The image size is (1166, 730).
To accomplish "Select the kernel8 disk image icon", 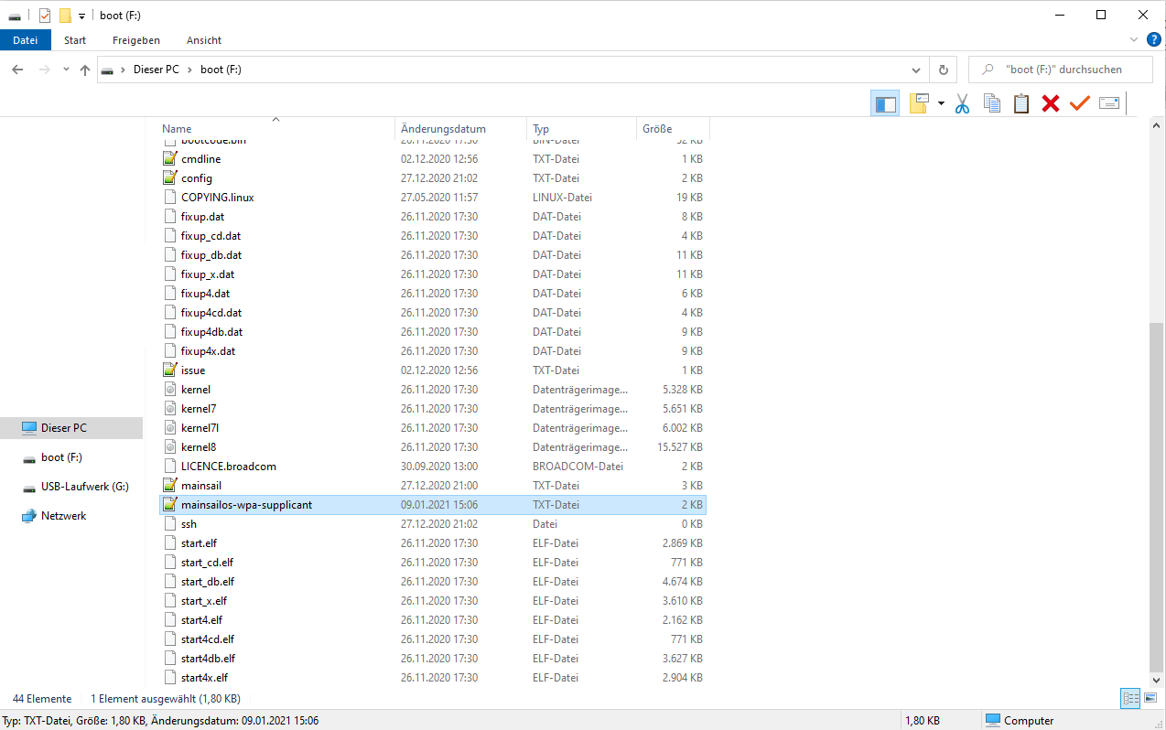I will pyautogui.click(x=169, y=447).
